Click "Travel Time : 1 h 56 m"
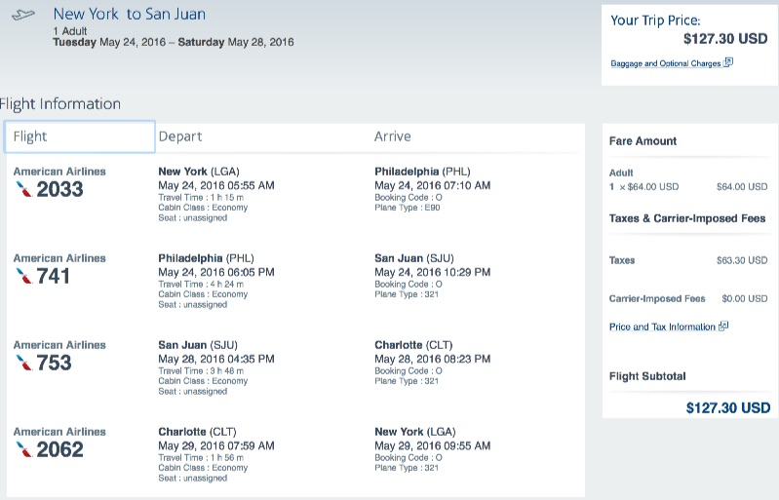779x500 pixels. pos(201,458)
